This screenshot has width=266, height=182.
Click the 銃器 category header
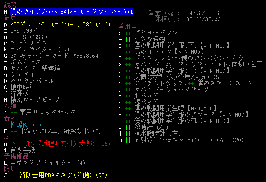click(10, 6)
